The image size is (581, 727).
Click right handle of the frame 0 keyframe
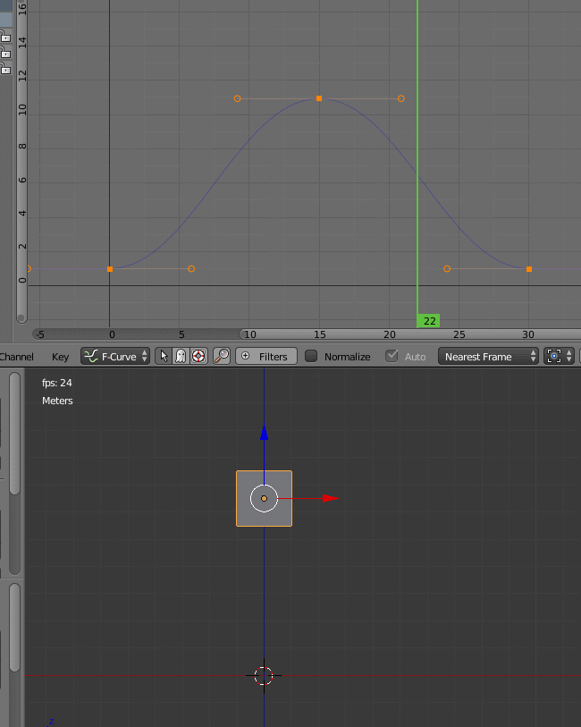(191, 269)
